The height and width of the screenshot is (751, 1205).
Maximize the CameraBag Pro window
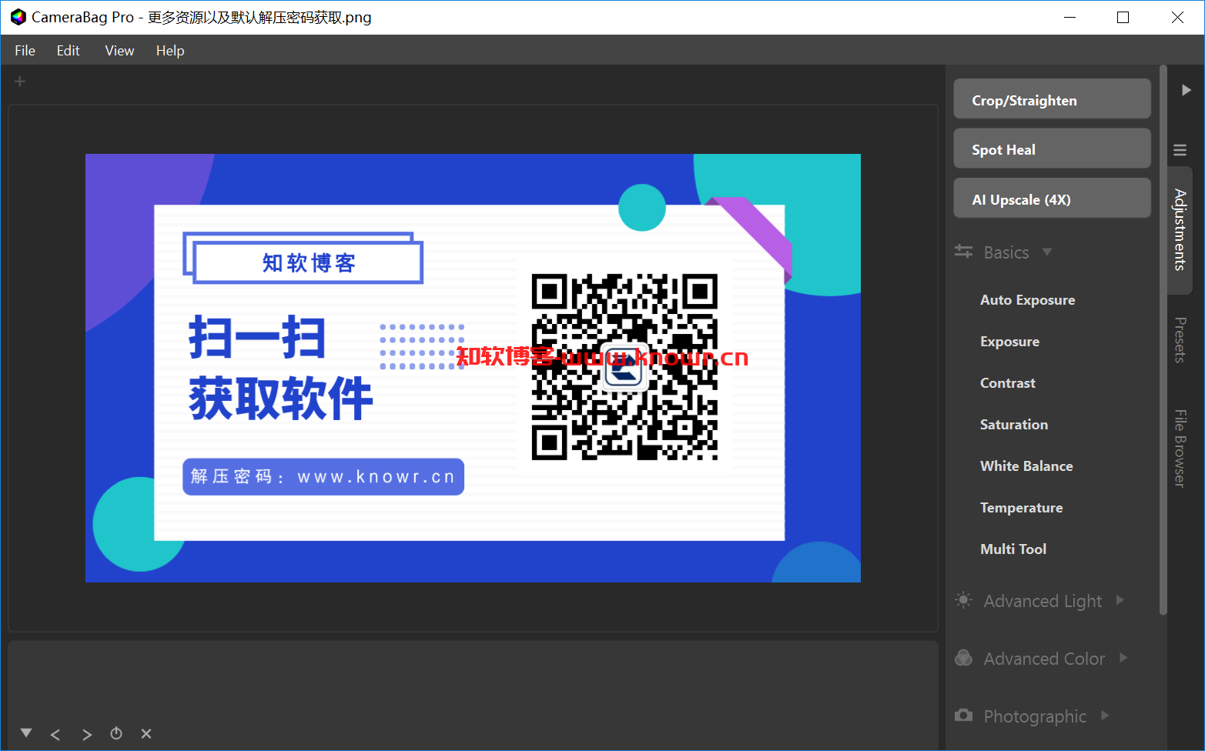tap(1123, 17)
